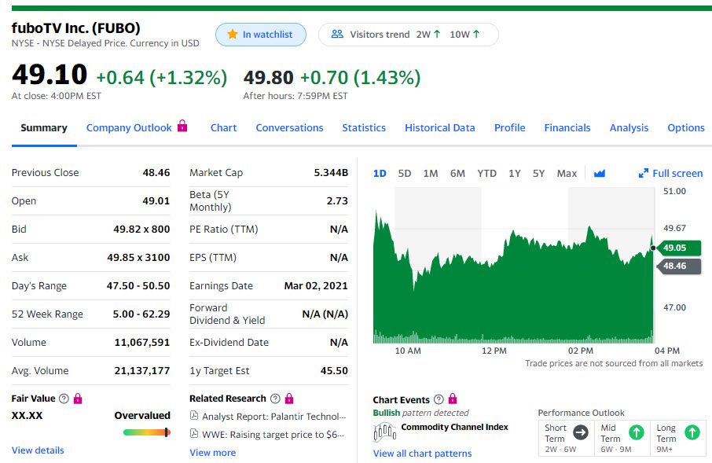Show the YTD chart range
The width and height of the screenshot is (712, 463).
point(486,173)
